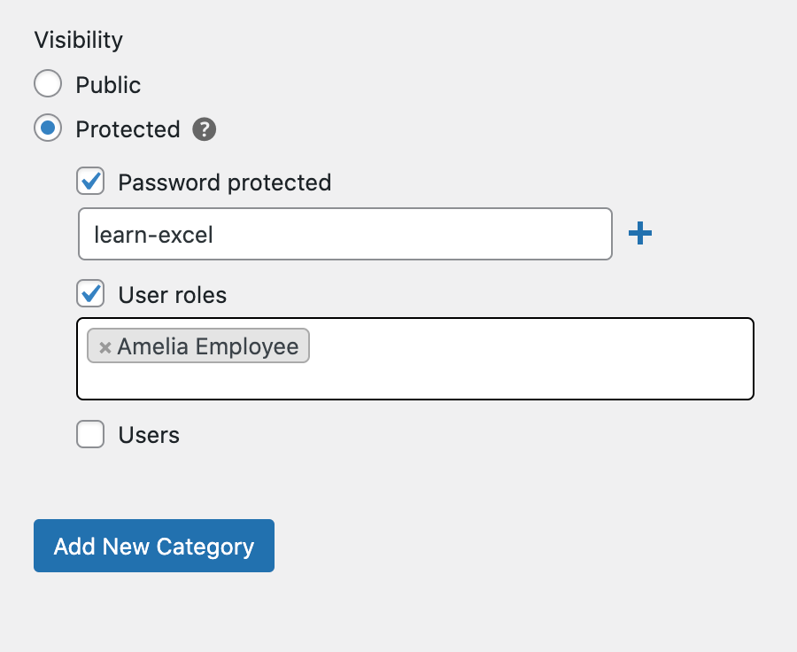Click the learn-excel text in password field
The width and height of the screenshot is (797, 652).
153,235
